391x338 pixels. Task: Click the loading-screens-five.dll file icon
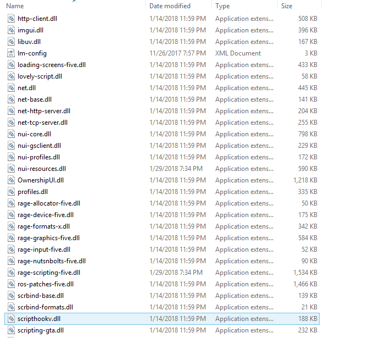click(x=11, y=65)
